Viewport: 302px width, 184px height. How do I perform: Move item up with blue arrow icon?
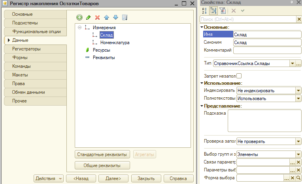106,17
